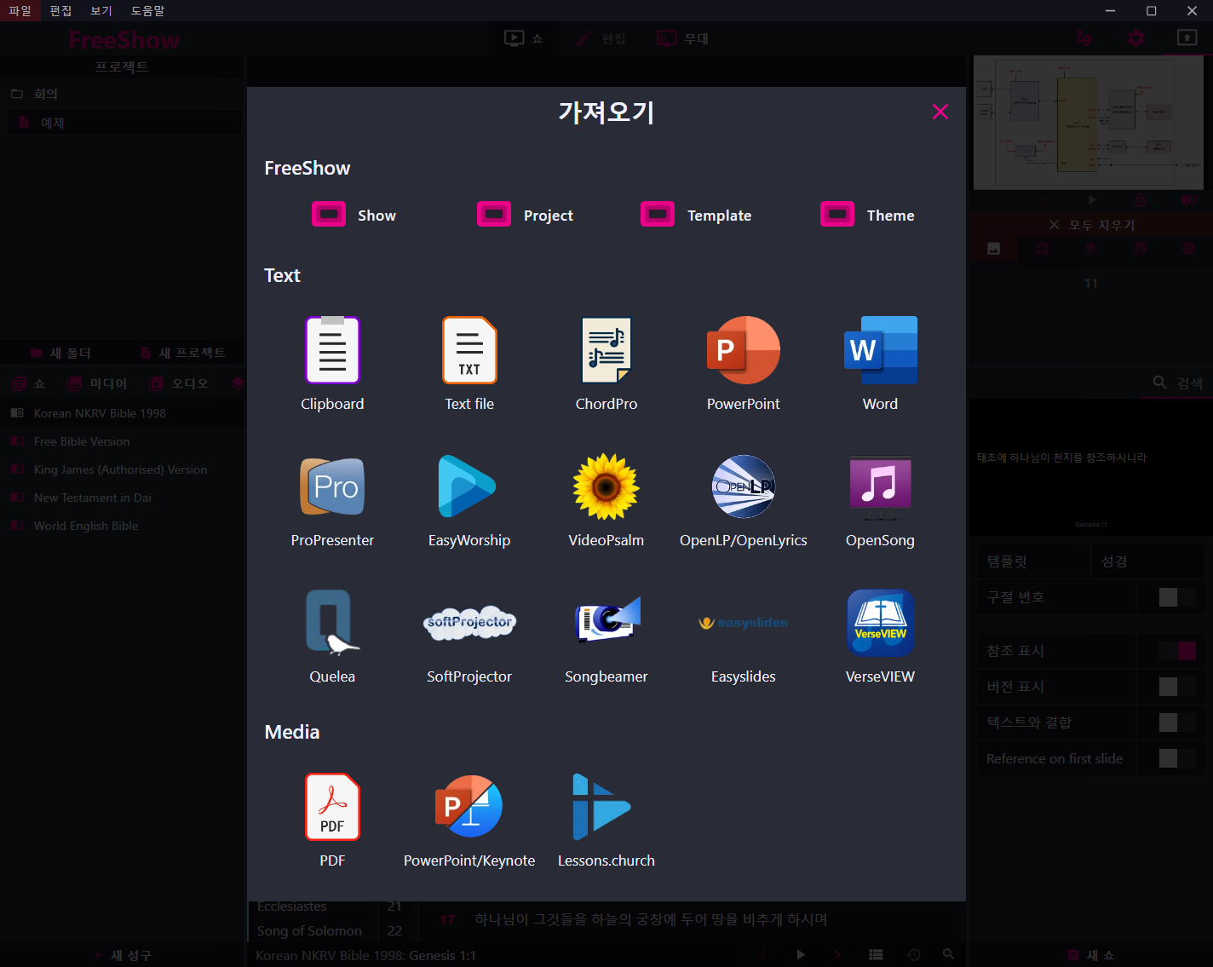Select Lessons.church media import
This screenshot has height=967, width=1213.
(606, 820)
